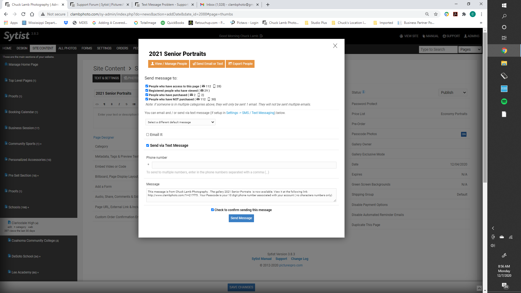
Task: Toggle Check to confirm sending checkbox
Action: pyautogui.click(x=212, y=210)
